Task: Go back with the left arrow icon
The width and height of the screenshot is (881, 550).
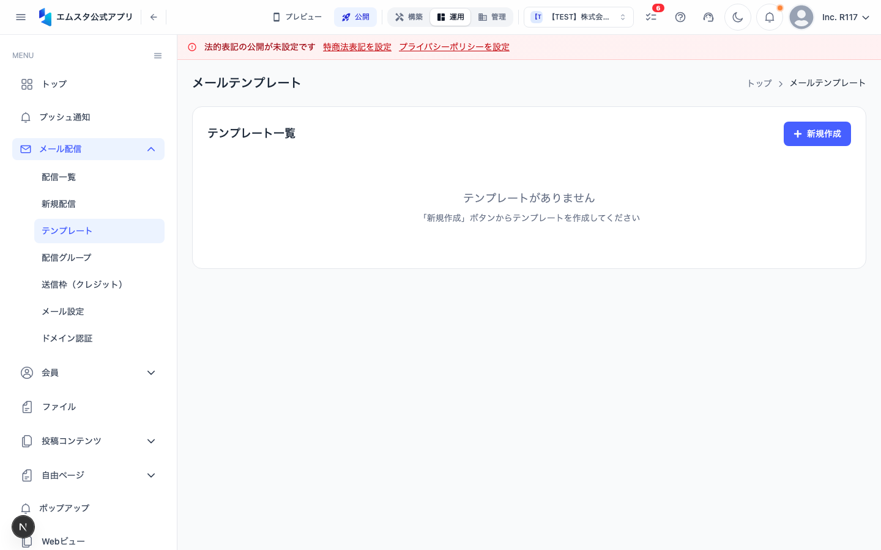Action: 154,17
